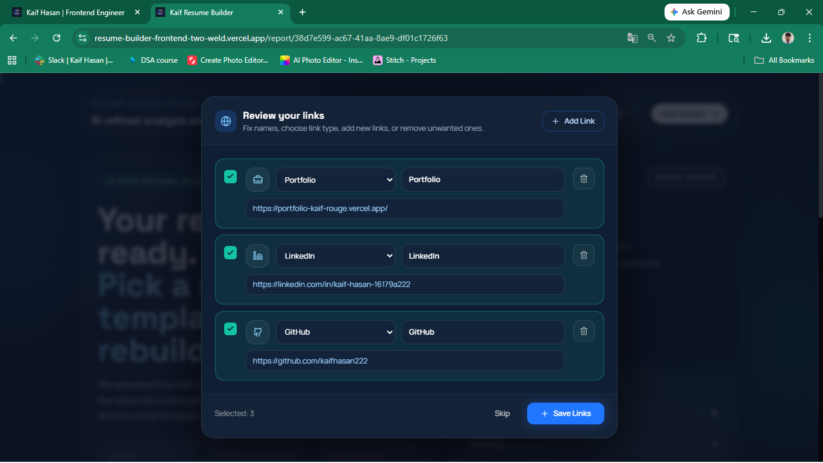823x463 pixels.
Task: Switch to Kaif Hasan Frontend Engineer tab
Action: pyautogui.click(x=76, y=12)
